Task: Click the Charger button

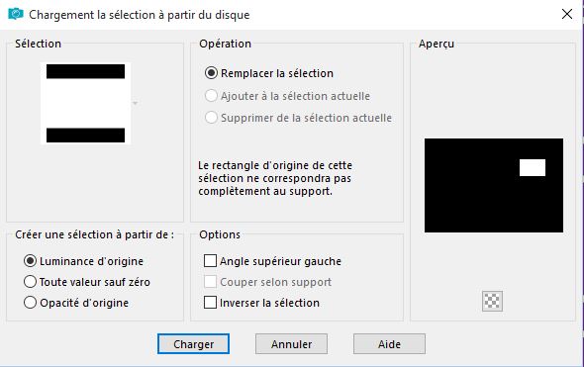Action: point(193,344)
